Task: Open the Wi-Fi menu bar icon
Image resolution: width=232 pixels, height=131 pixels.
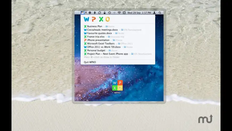Action: point(119,13)
